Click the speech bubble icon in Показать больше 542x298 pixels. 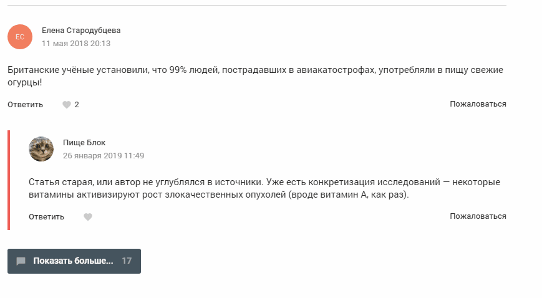tap(21, 261)
